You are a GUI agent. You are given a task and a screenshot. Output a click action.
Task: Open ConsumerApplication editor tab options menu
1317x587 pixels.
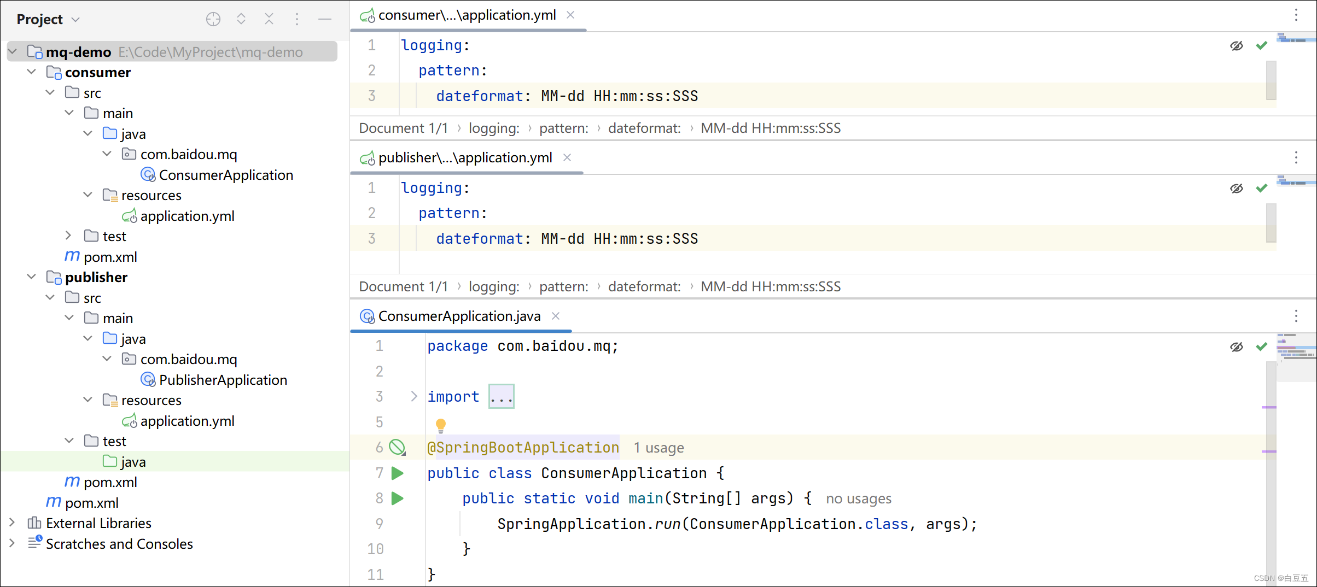tap(1296, 316)
